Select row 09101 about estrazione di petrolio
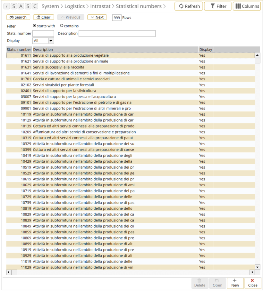Screen dimensions: 264x291 (131, 102)
